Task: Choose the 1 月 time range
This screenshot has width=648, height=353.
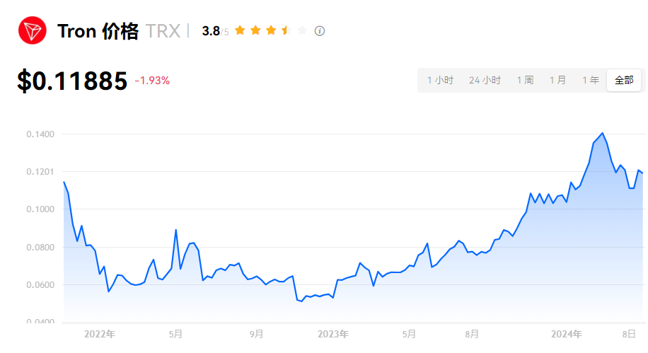Action: (x=557, y=81)
